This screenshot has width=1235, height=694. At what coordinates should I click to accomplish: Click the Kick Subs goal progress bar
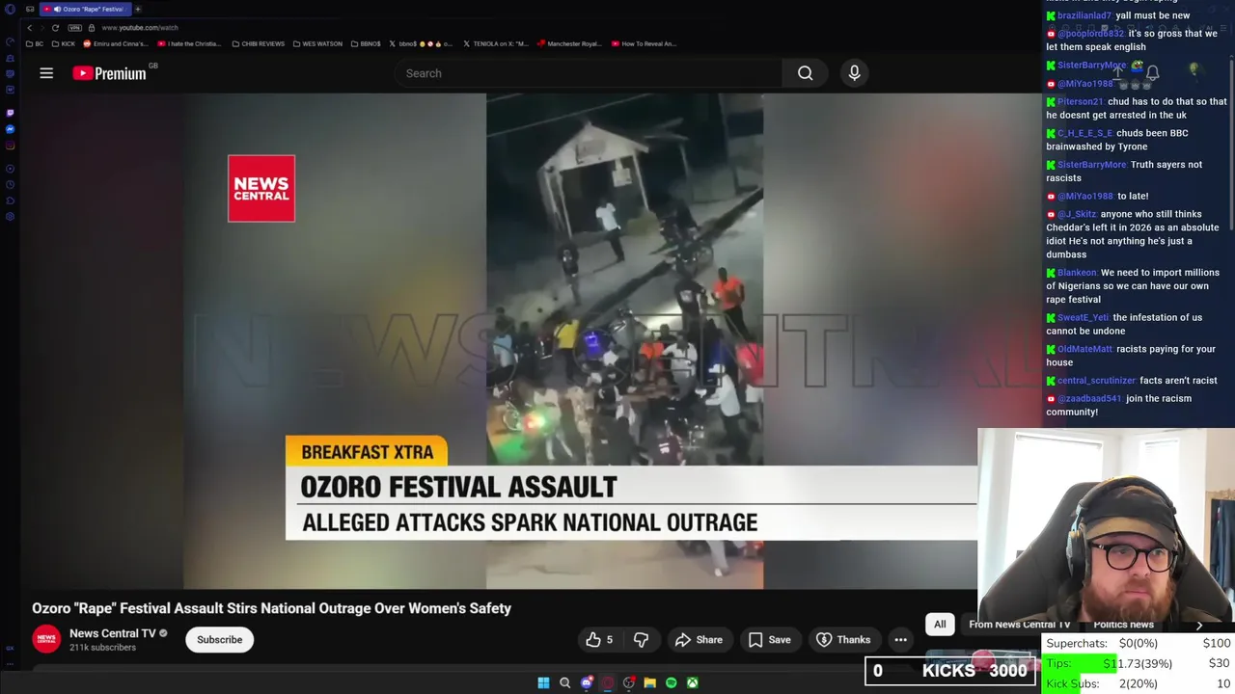click(1139, 683)
